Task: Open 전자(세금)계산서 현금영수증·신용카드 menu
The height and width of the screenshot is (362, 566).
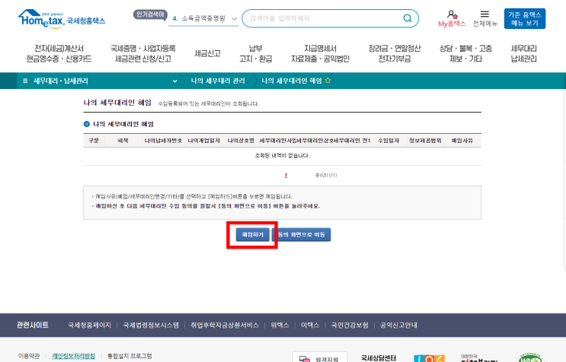Action: click(x=59, y=54)
